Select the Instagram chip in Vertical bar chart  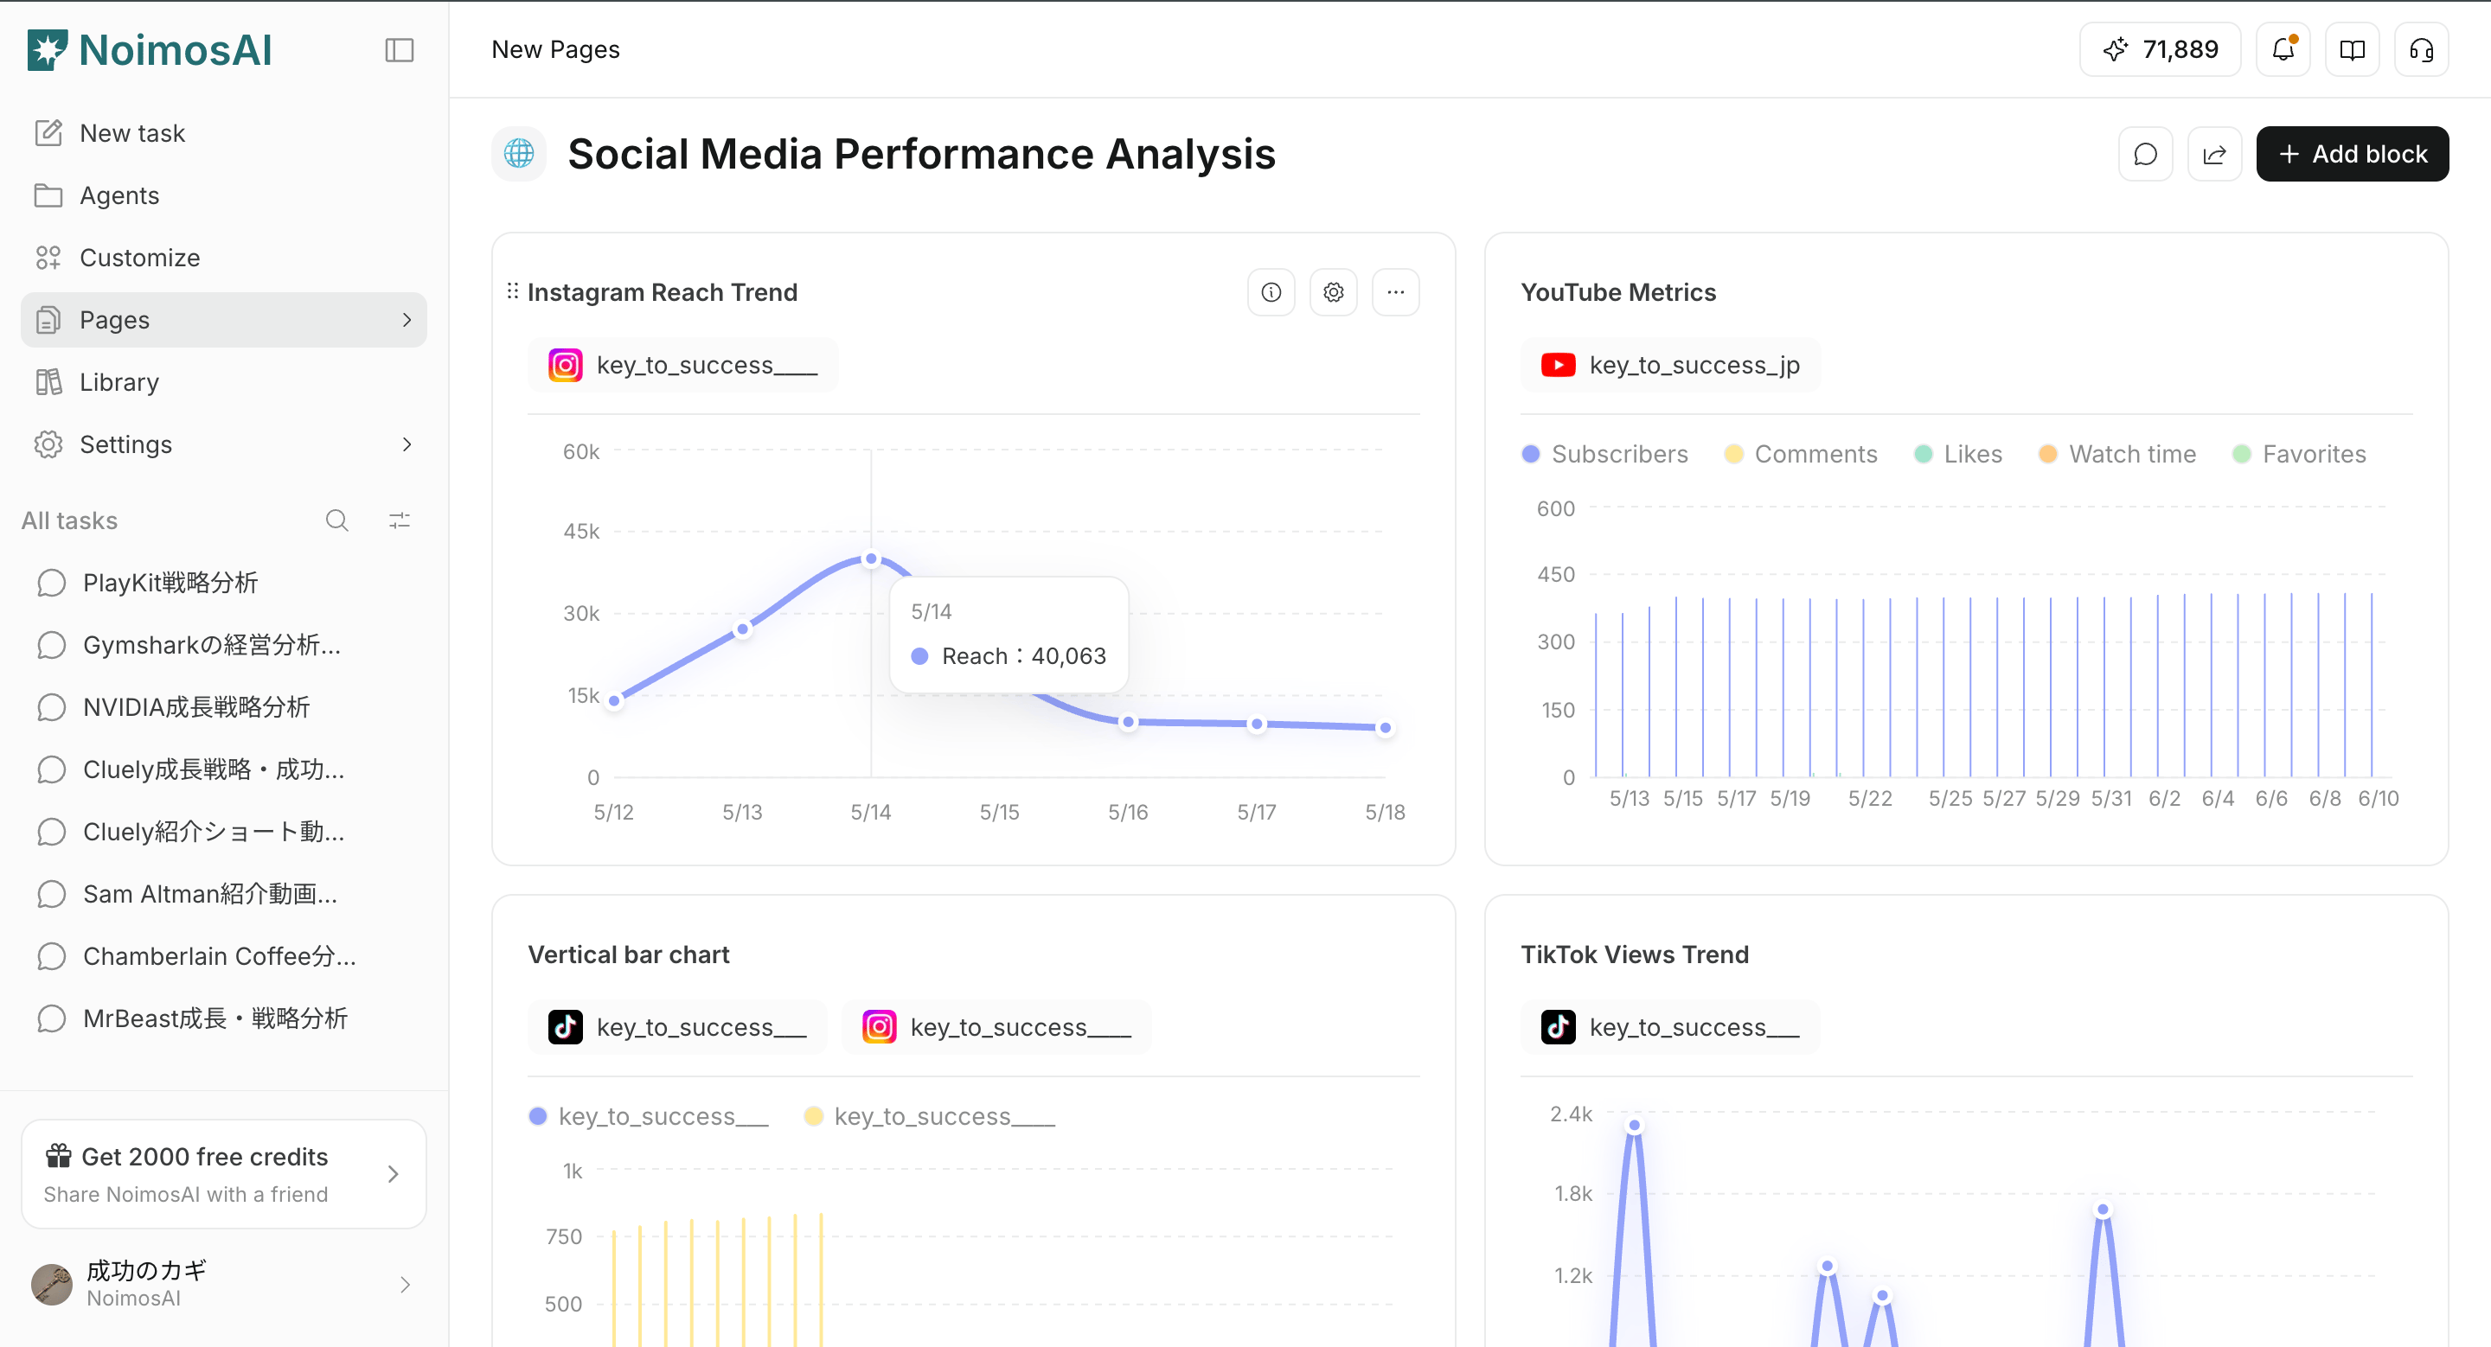click(996, 1027)
